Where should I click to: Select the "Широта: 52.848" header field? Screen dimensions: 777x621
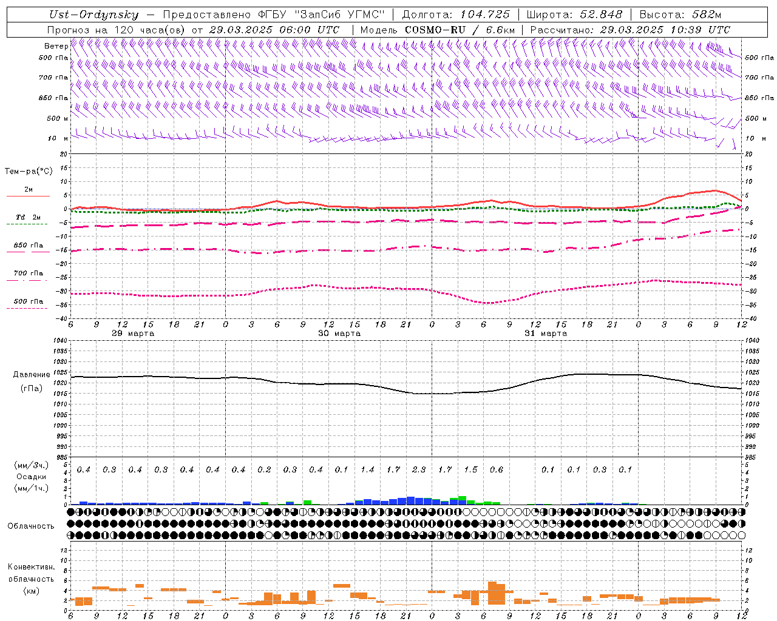pyautogui.click(x=574, y=15)
